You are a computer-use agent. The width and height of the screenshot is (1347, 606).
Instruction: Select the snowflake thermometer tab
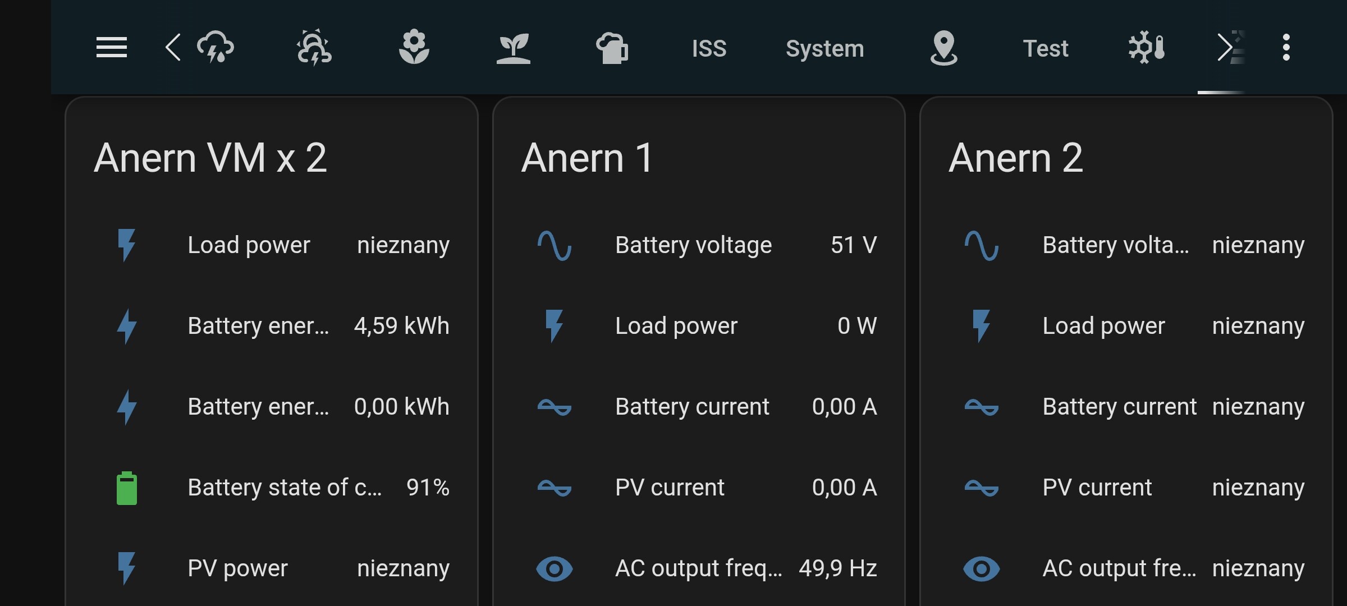pyautogui.click(x=1147, y=47)
